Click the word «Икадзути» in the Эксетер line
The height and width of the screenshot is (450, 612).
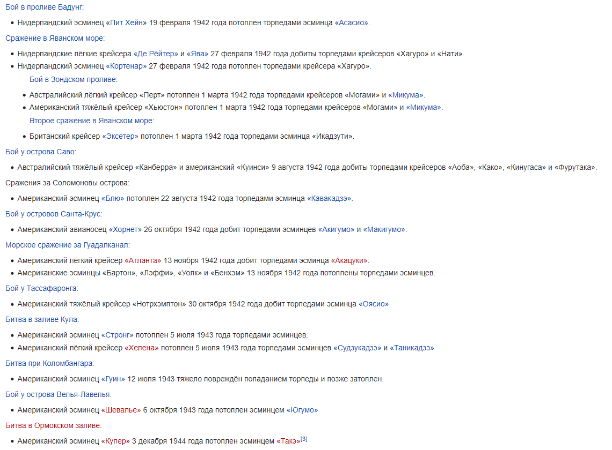(x=332, y=137)
